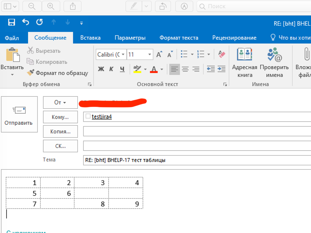Switch to Рецензирование tab
Image resolution: width=311 pixels, height=233 pixels.
(234, 38)
